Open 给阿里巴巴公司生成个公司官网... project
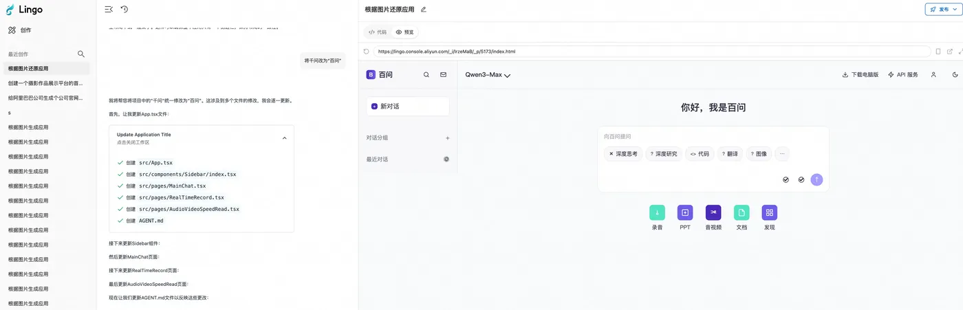963x310 pixels. point(45,98)
